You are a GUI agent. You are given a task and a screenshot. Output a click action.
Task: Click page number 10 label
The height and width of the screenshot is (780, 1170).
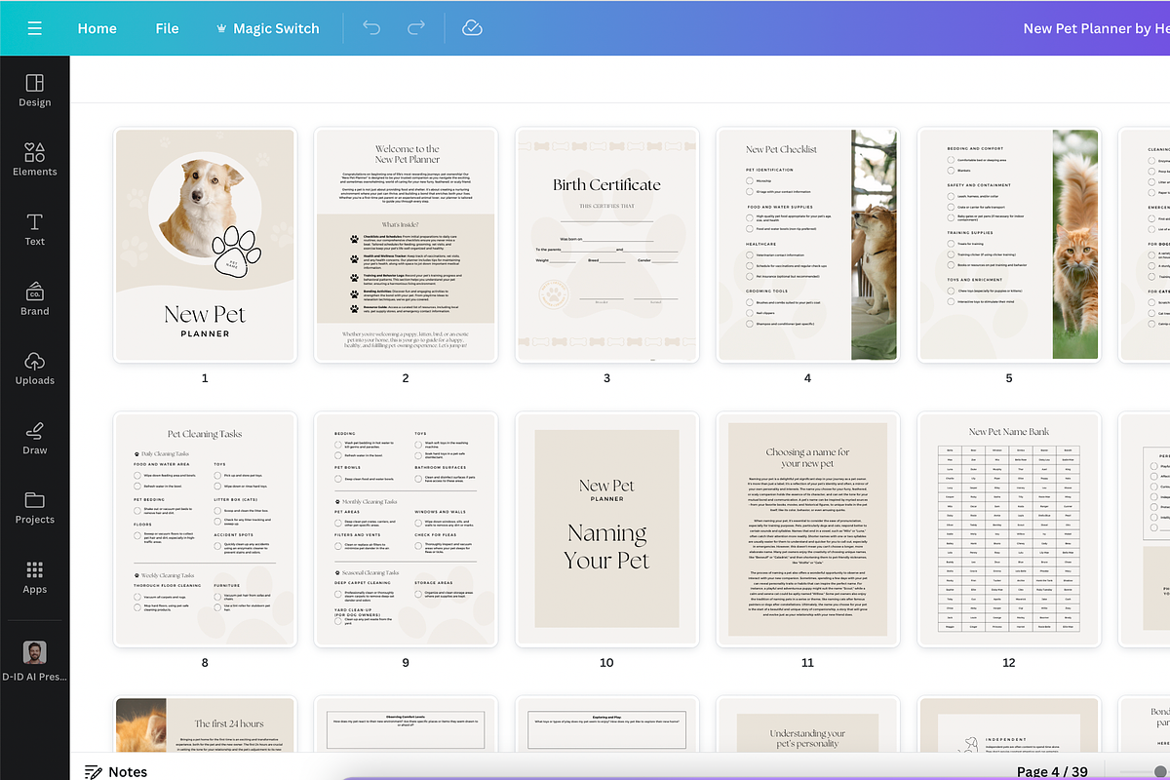606,663
